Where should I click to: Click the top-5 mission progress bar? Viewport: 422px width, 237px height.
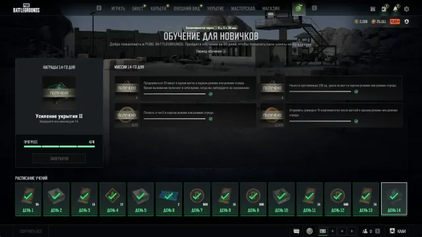click(x=174, y=118)
